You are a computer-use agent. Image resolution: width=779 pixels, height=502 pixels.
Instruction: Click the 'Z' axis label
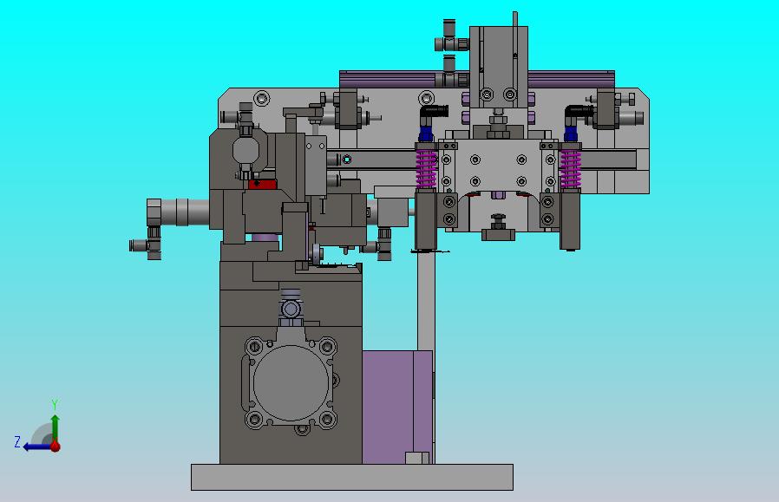17,442
